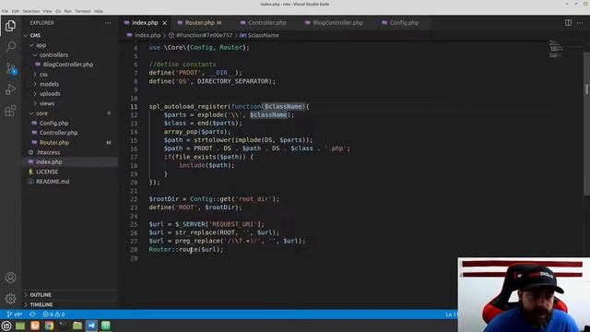Open the terminal from taskbar

pyautogui.click(x=63, y=326)
